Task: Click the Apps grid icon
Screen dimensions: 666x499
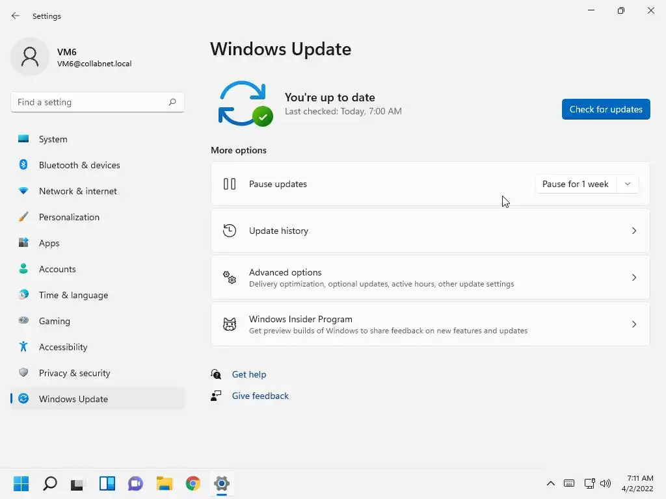Action: click(23, 243)
